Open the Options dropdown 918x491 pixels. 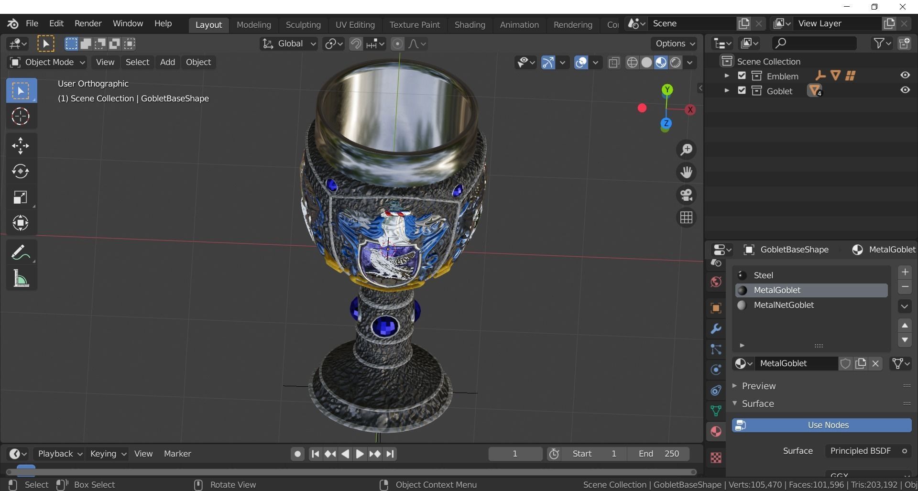click(x=674, y=44)
